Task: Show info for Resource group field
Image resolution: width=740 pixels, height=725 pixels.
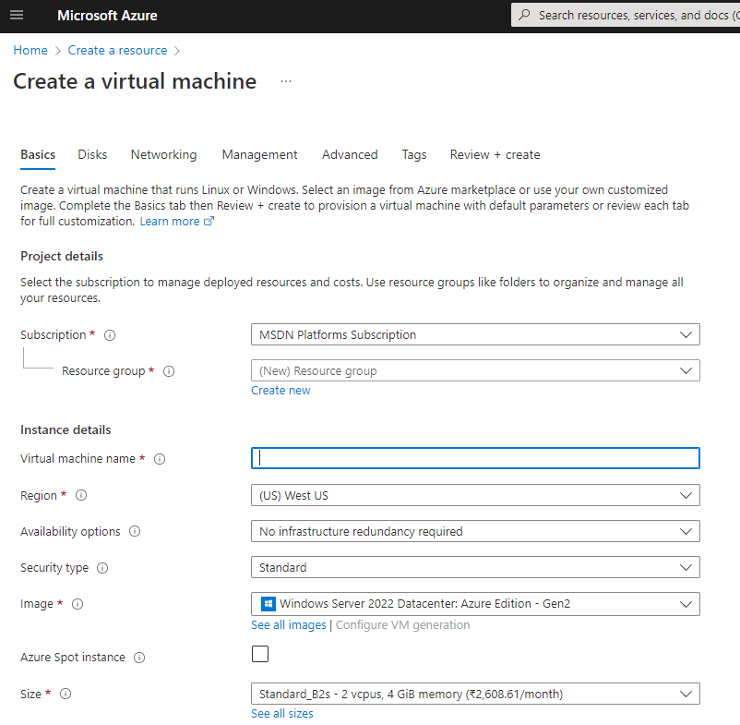Action: [169, 371]
